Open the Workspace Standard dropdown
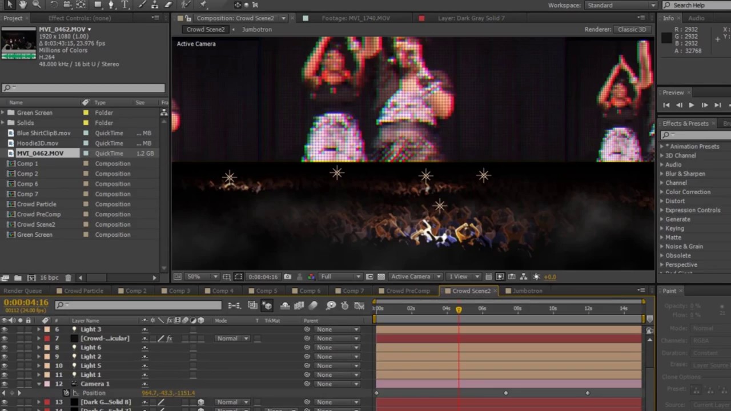Image resolution: width=731 pixels, height=411 pixels. pos(622,5)
